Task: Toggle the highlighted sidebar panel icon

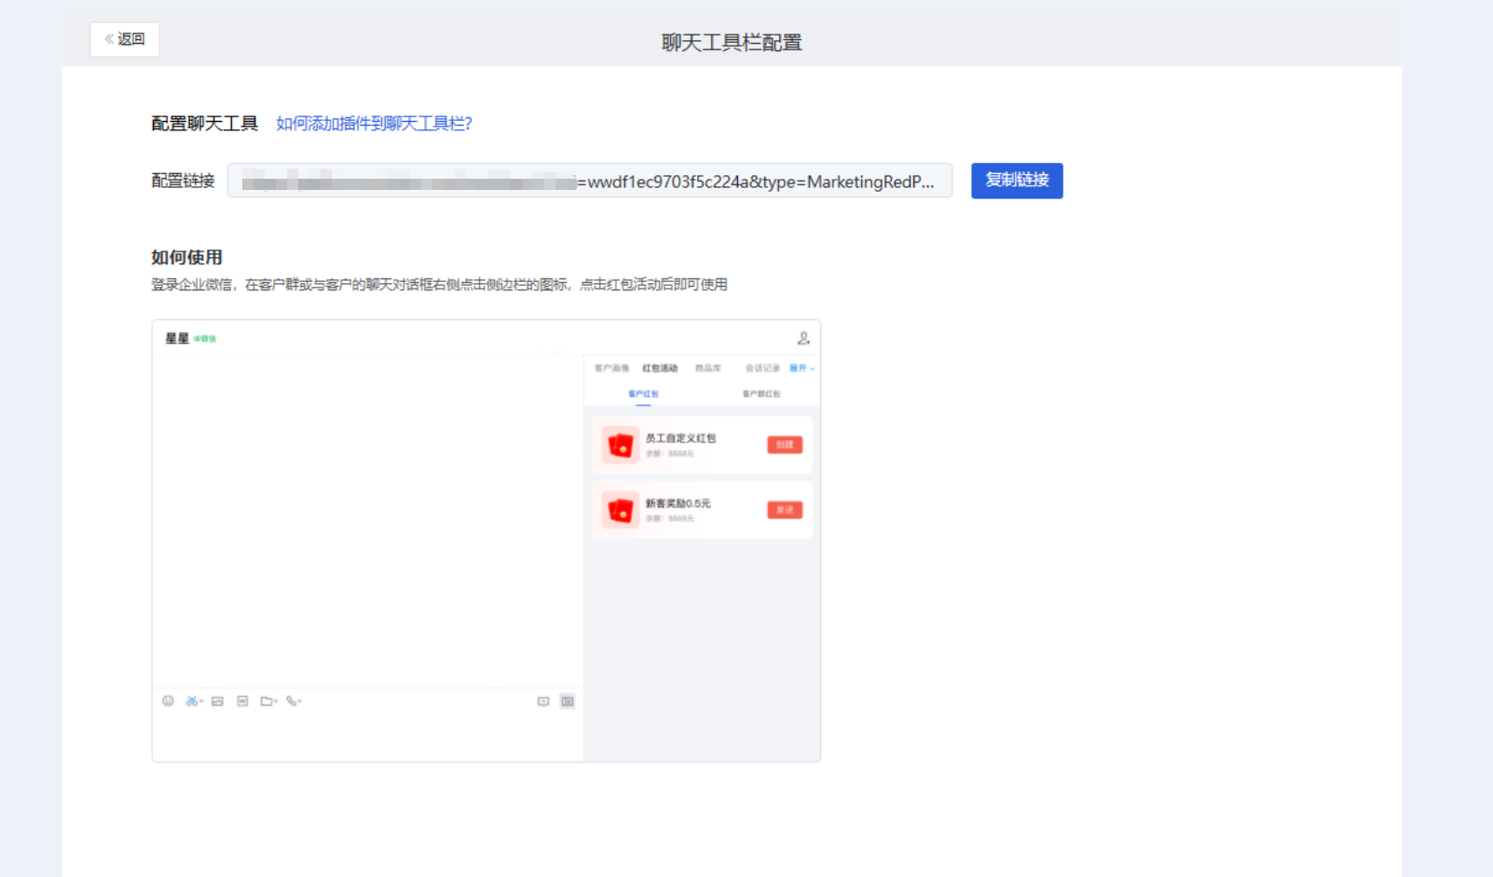Action: 568,701
